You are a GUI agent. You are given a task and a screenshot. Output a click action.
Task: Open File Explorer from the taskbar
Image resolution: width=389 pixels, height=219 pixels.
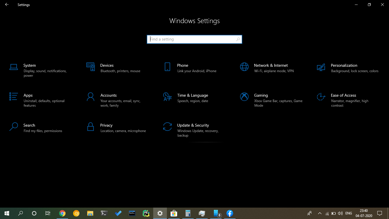(x=90, y=213)
